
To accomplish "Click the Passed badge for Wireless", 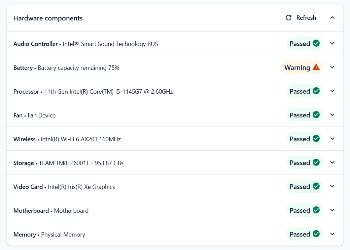I will click(305, 139).
